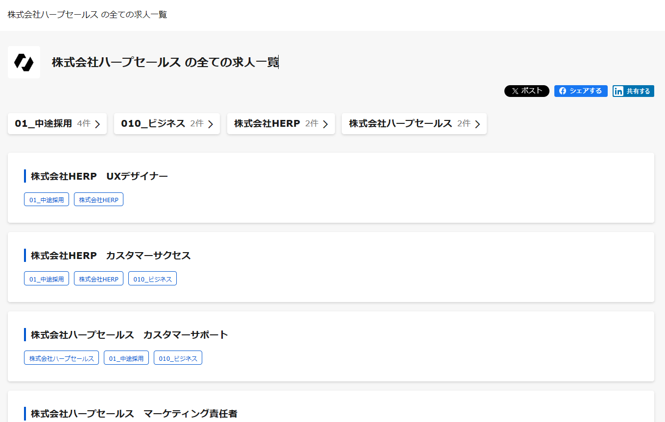
Task: Filter by 株式会社HERP 2件 category
Action: (x=281, y=123)
